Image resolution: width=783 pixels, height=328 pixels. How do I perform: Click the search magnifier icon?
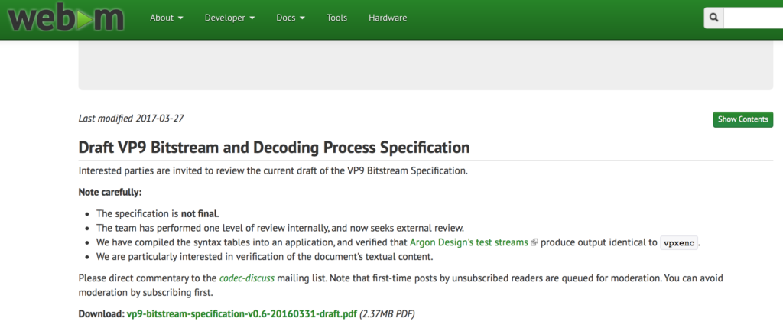coord(713,18)
